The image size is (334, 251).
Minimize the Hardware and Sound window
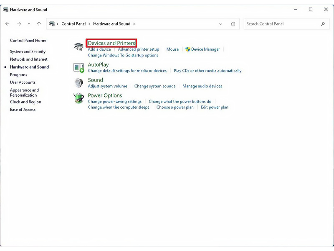296,10
